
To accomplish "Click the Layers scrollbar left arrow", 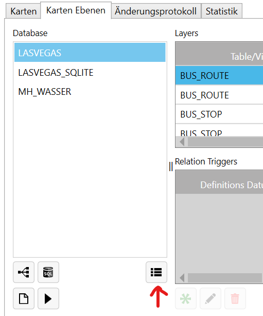I will tap(182, 142).
